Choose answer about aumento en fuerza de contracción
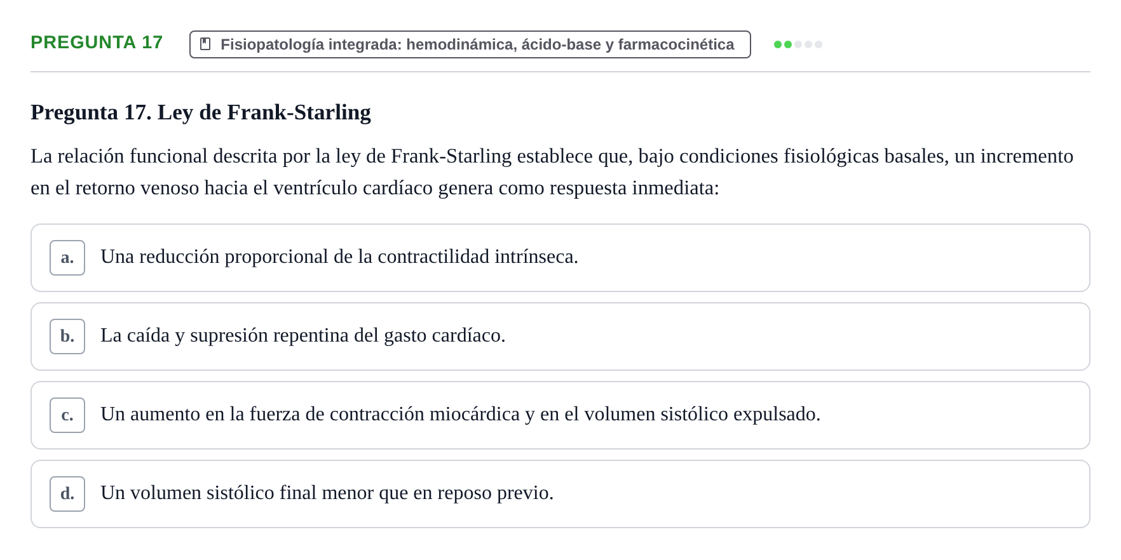The image size is (1121, 560). (x=560, y=415)
